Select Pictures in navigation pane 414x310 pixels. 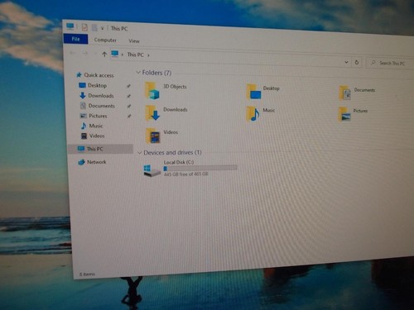(x=98, y=116)
